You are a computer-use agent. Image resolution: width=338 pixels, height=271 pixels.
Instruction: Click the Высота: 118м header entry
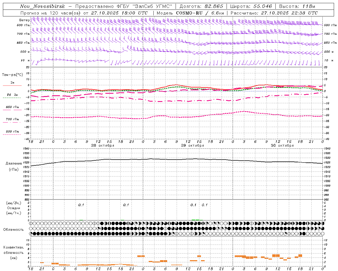tap(297, 6)
